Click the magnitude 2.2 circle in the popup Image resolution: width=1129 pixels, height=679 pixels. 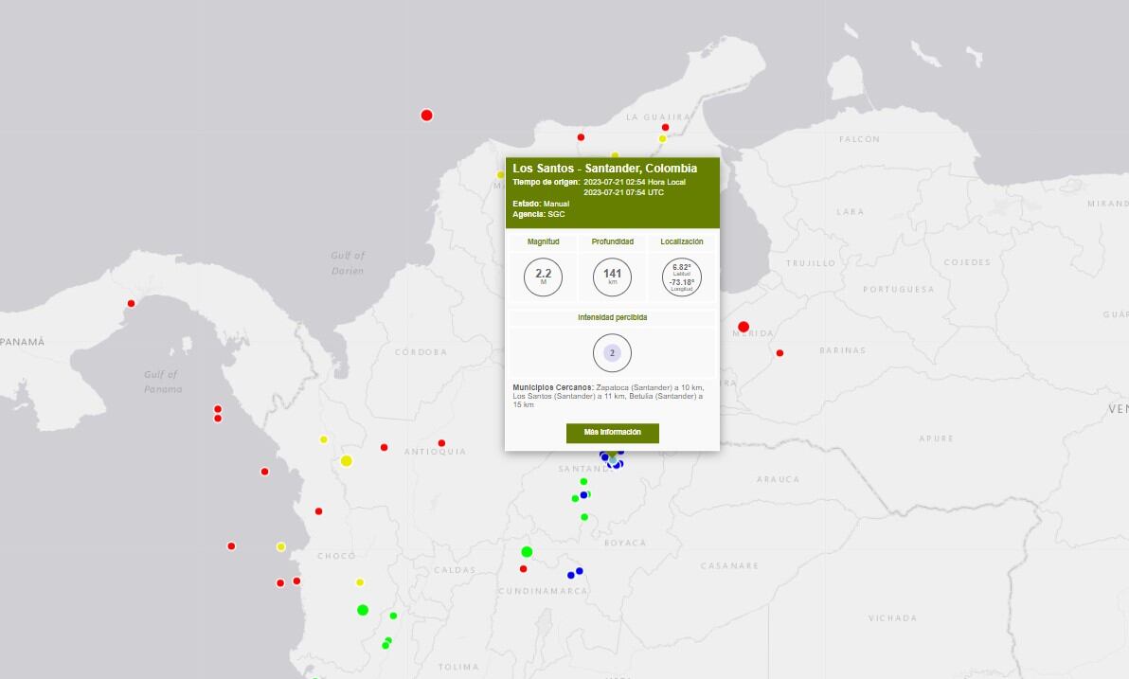[x=543, y=277]
